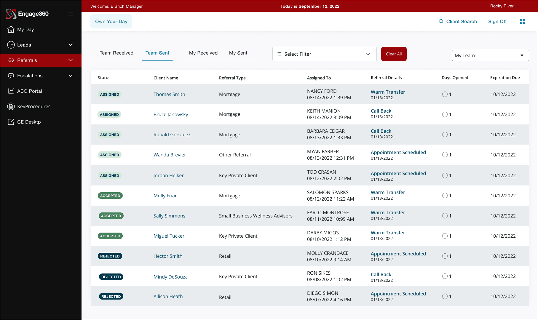
Task: Open the Select Filter dropdown
Action: pos(324,54)
